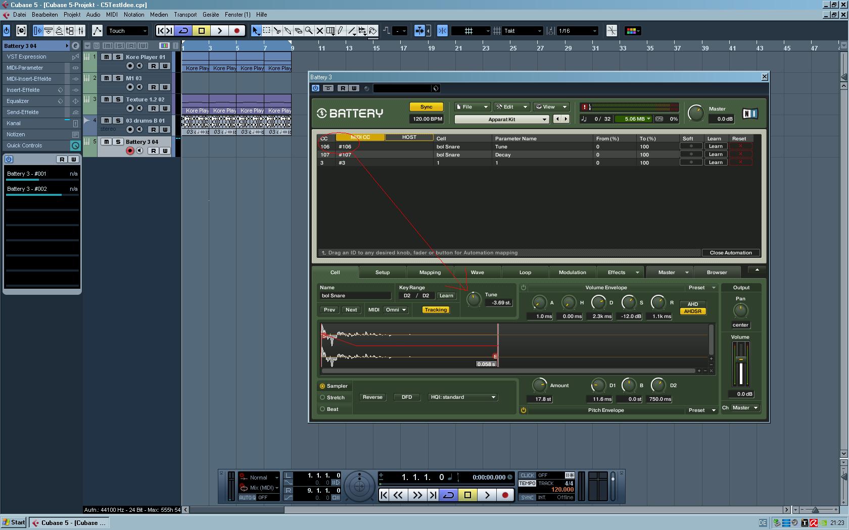Toggle record enable on Battery 3 04 track
The image size is (849, 530).
click(130, 150)
